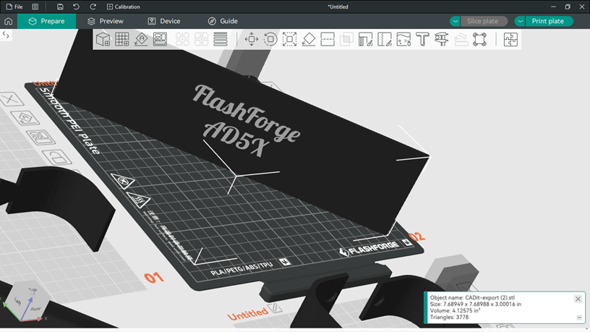Arrange all objects on the plate
590x332 pixels.
[x=161, y=39]
